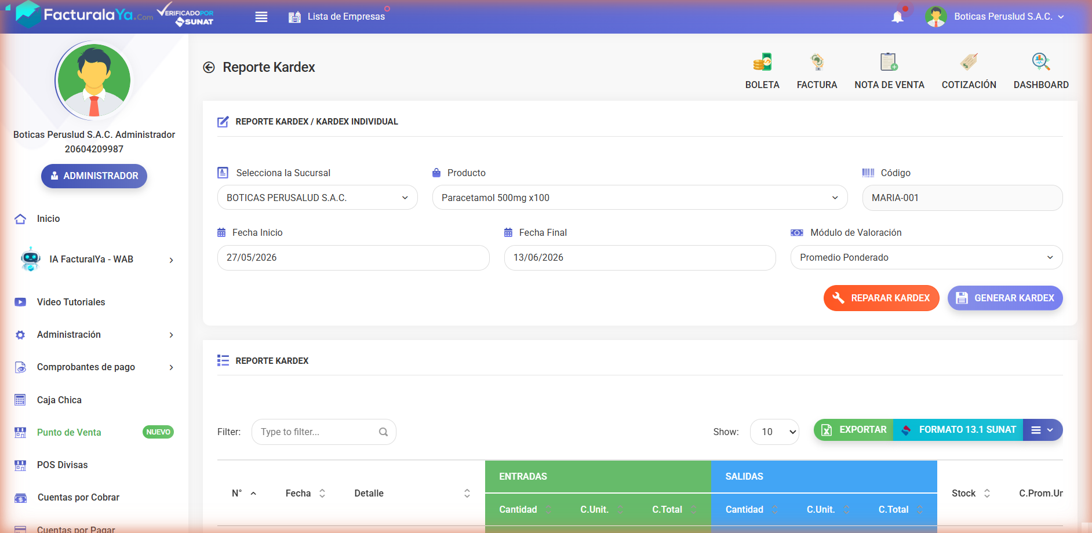Open the Factura shortcut icon
The image size is (1092, 533).
point(817,62)
